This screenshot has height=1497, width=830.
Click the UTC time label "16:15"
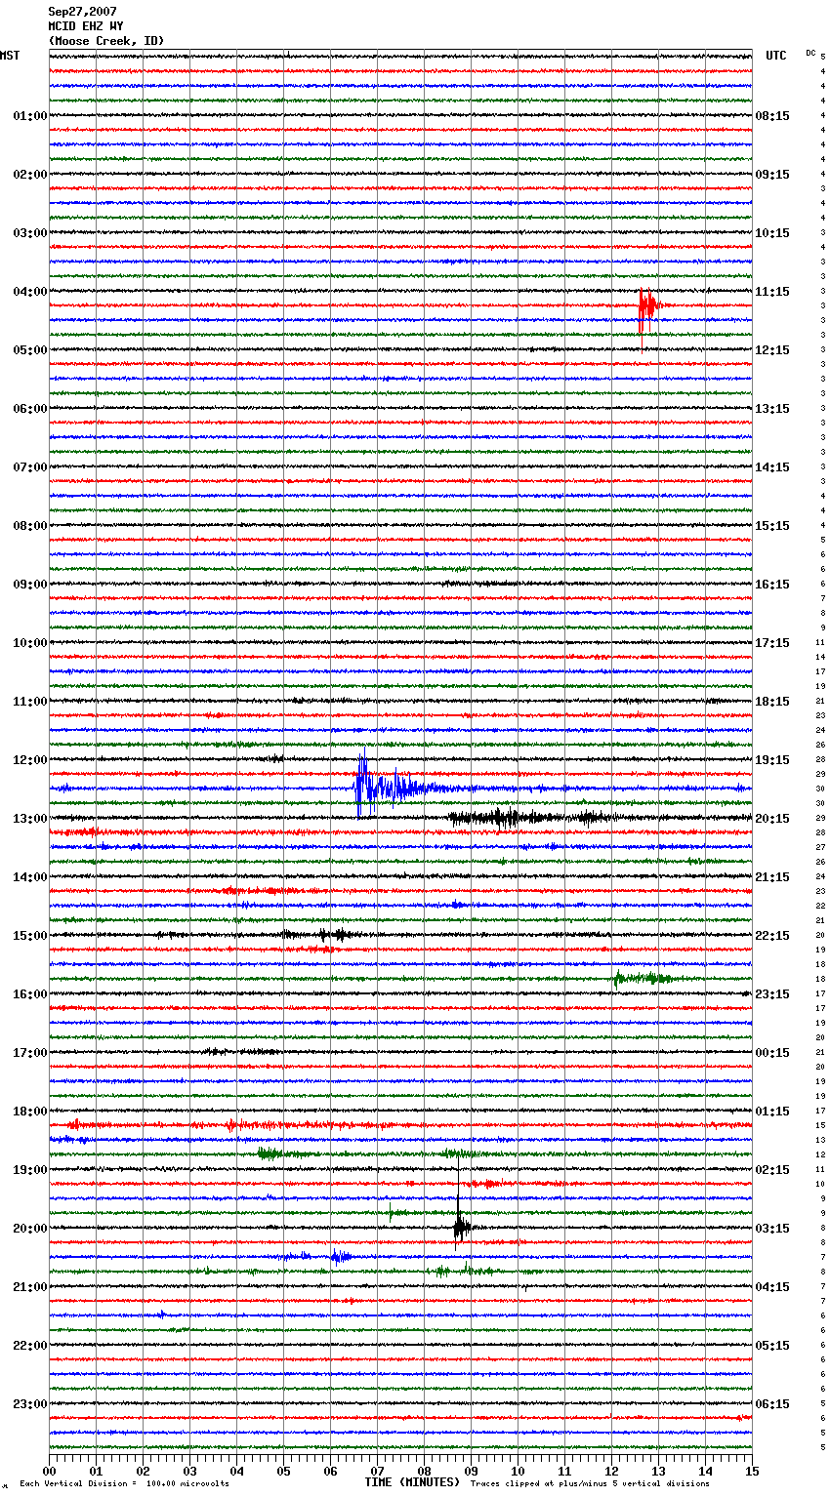pyautogui.click(x=772, y=585)
